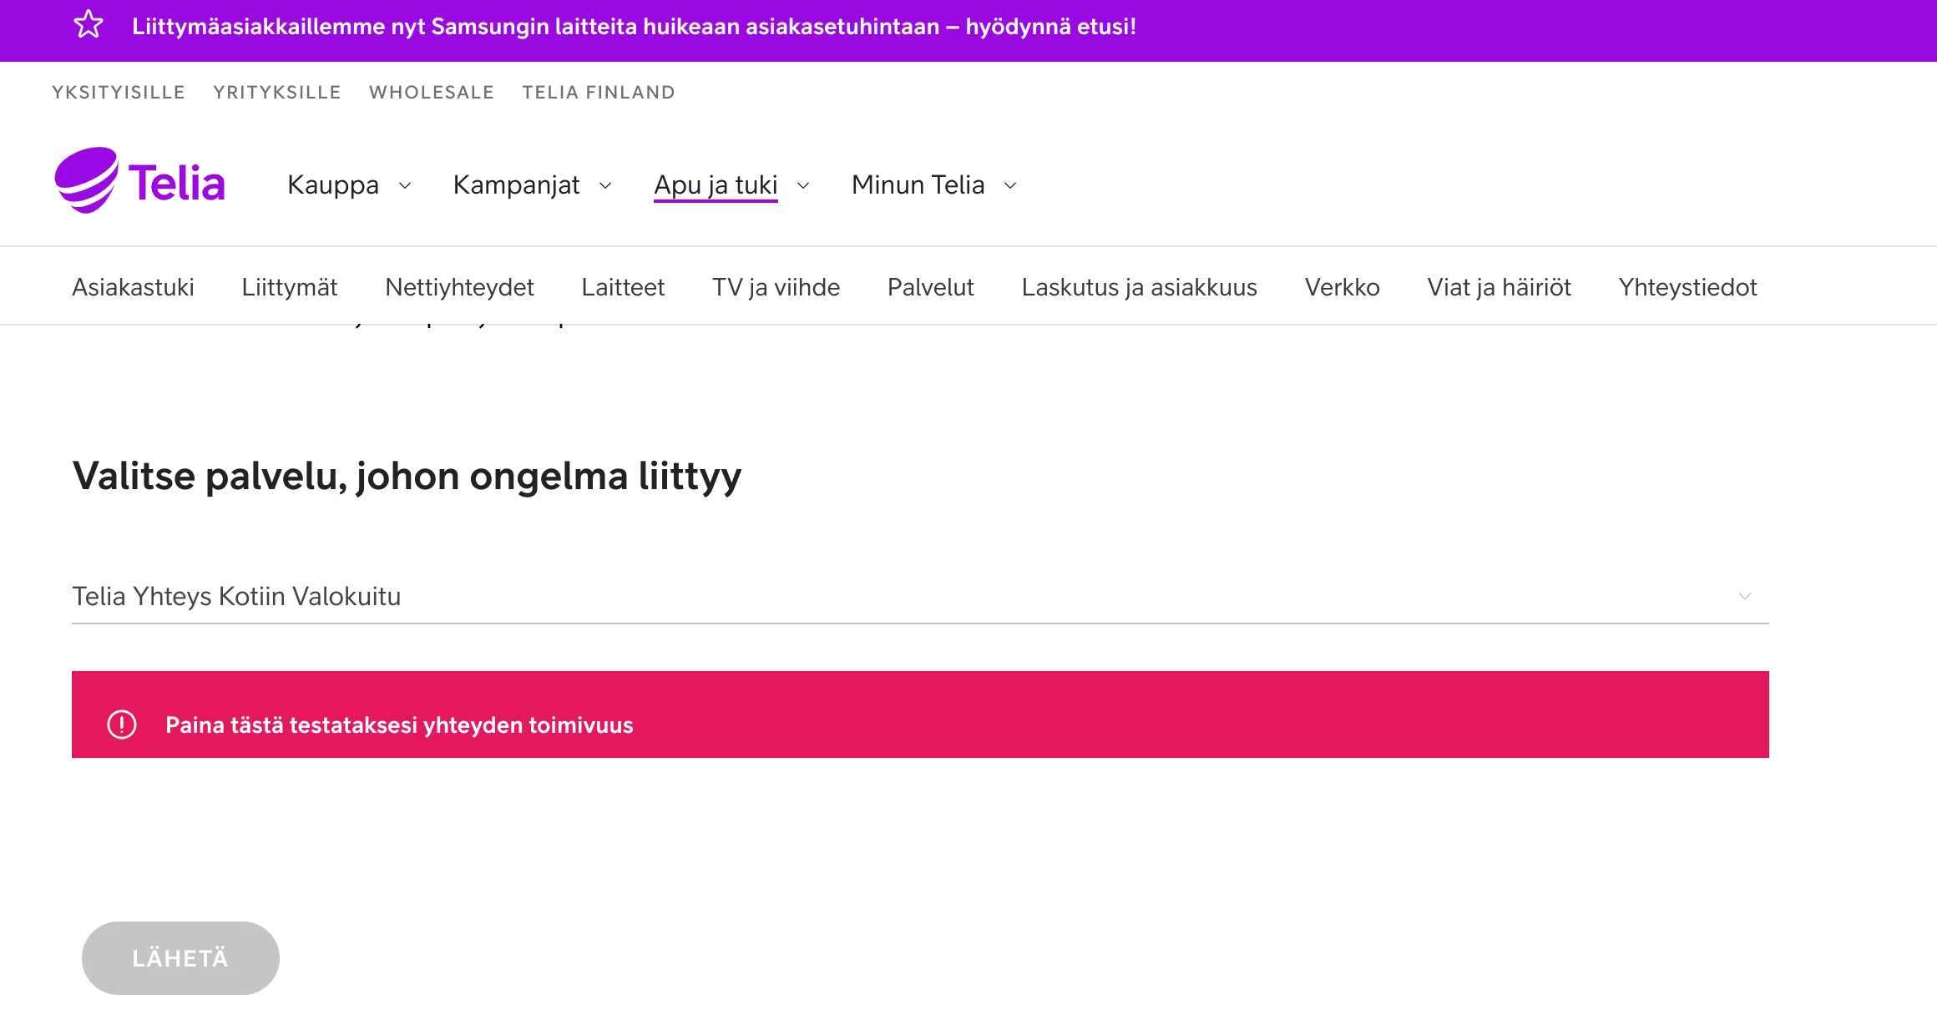Expand the Apu ja tuki chevron
1937x1020 pixels.
point(803,185)
